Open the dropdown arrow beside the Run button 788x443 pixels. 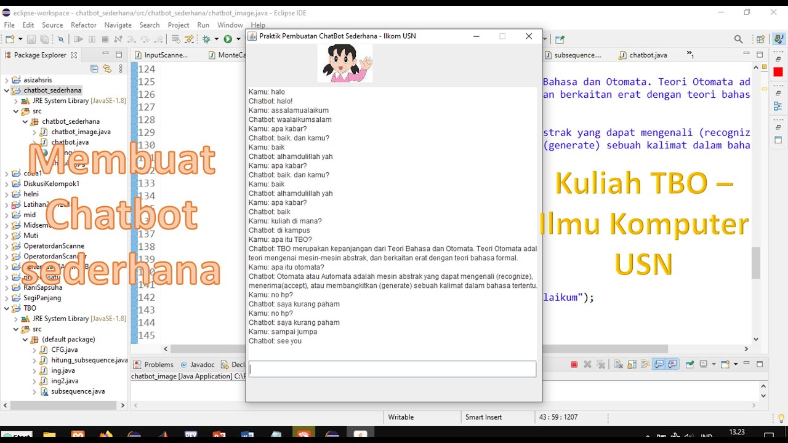pyautogui.click(x=238, y=39)
